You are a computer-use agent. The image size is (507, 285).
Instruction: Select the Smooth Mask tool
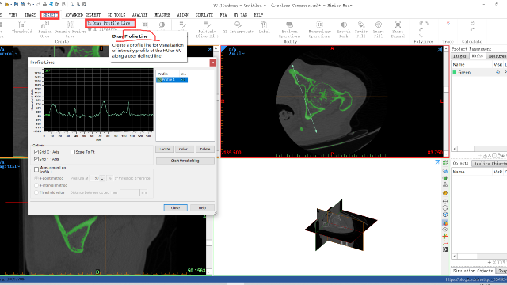[x=344, y=29]
